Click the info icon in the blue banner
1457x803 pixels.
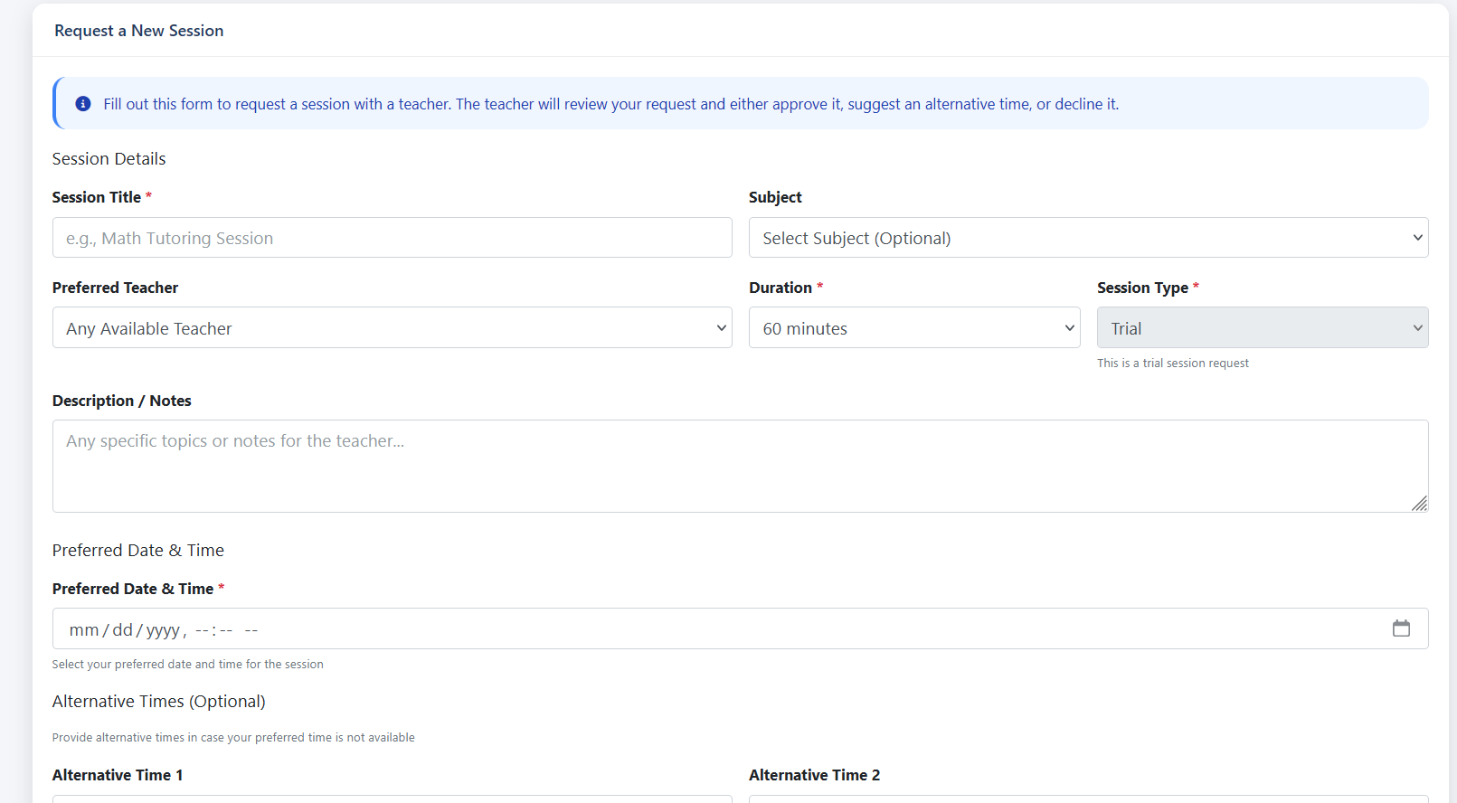click(83, 104)
